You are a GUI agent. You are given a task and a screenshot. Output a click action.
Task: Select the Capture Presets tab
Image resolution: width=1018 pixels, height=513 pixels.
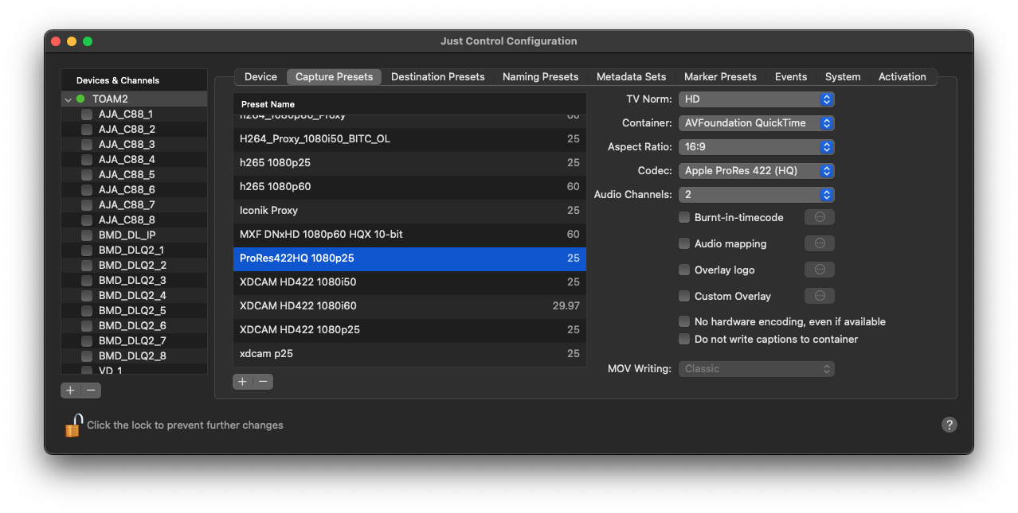pos(334,77)
